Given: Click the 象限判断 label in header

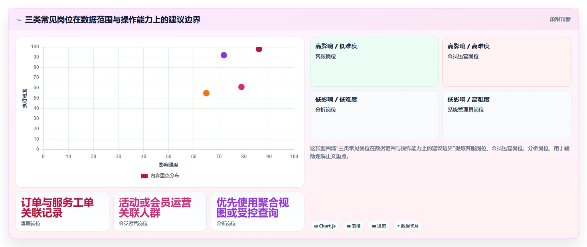Looking at the screenshot, I should click(560, 19).
